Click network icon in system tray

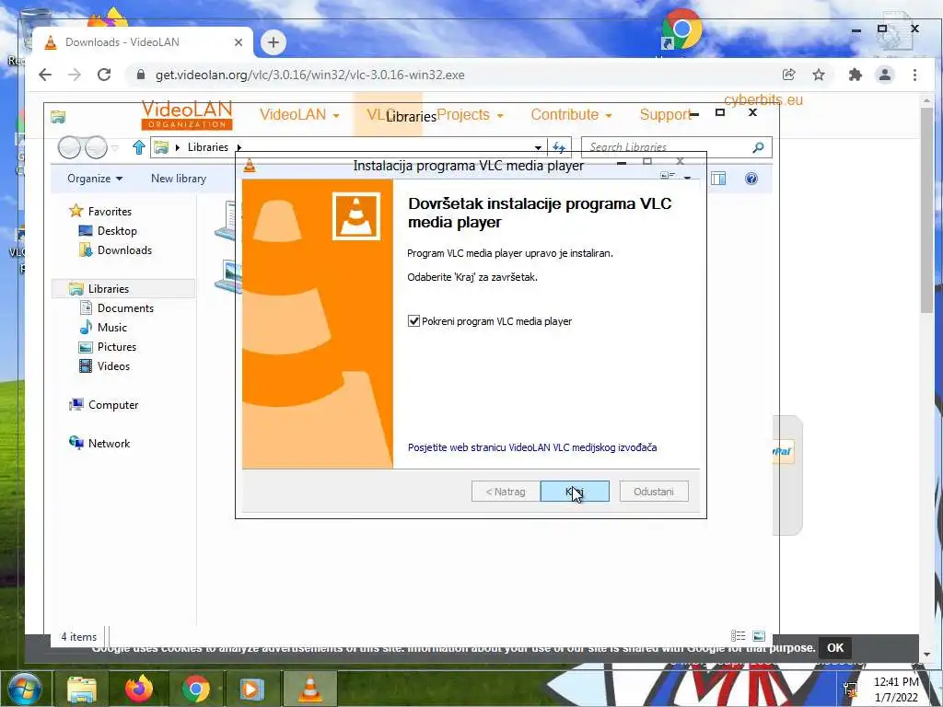(850, 689)
